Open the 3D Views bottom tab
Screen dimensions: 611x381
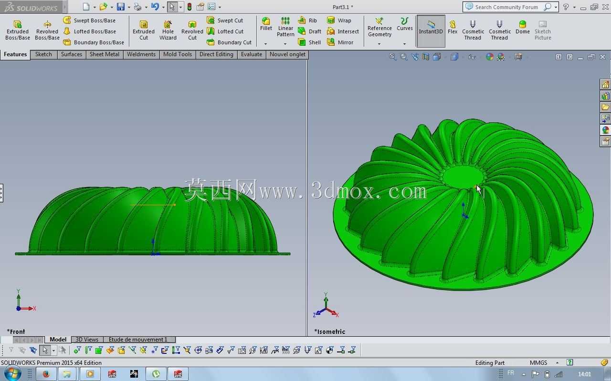(87, 340)
